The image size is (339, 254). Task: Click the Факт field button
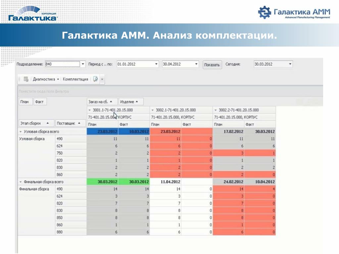(x=40, y=102)
